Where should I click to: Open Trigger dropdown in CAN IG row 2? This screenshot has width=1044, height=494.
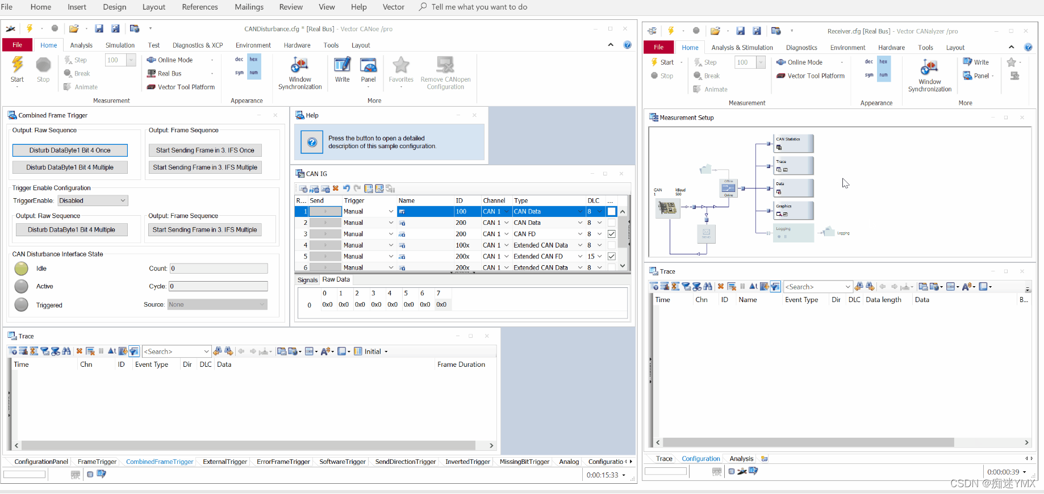391,223
